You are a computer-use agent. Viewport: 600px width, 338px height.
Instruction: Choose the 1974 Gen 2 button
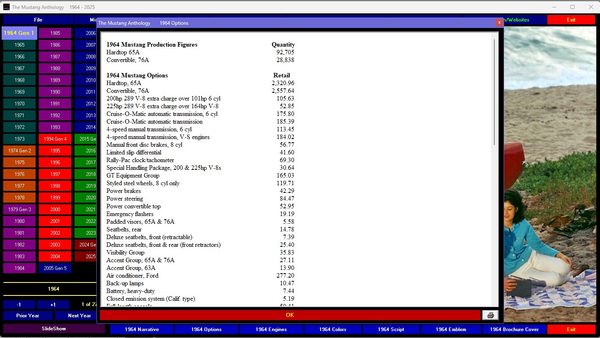(19, 150)
